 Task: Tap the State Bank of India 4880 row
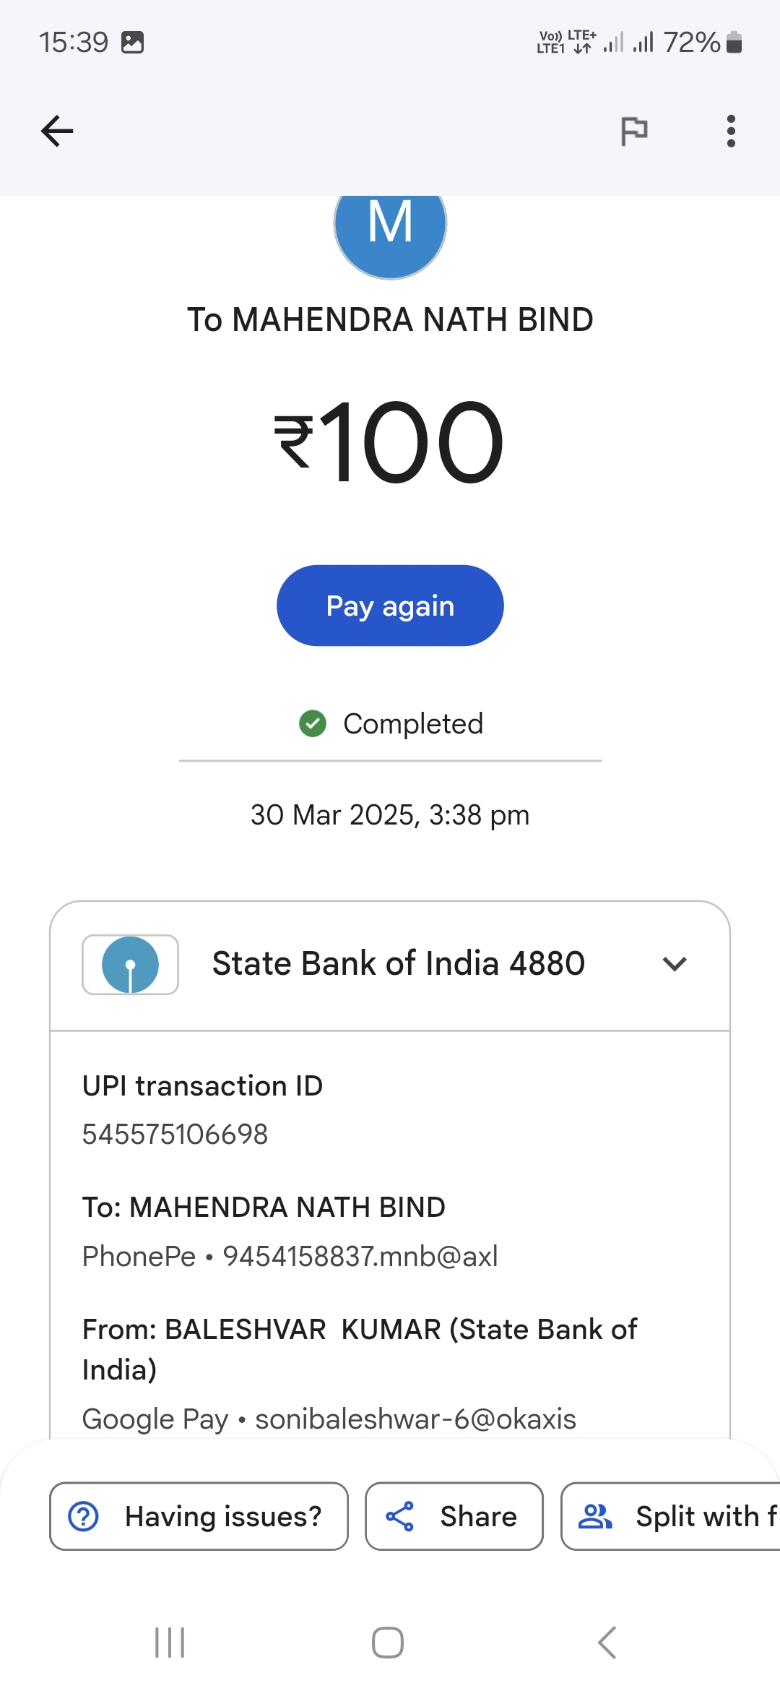(x=398, y=964)
